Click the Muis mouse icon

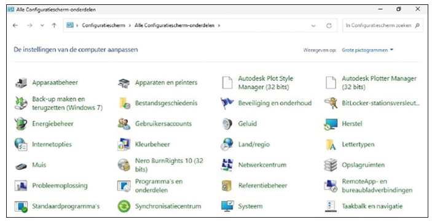(21, 166)
